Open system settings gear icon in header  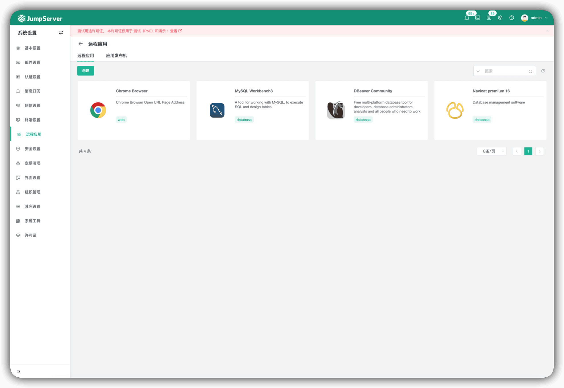[500, 18]
